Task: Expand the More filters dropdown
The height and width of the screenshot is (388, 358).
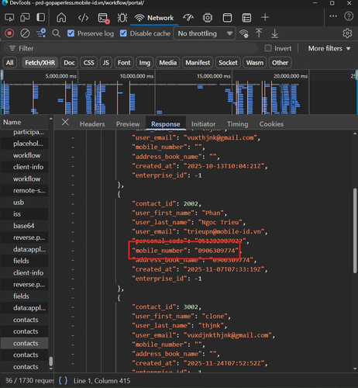Action: pyautogui.click(x=329, y=48)
